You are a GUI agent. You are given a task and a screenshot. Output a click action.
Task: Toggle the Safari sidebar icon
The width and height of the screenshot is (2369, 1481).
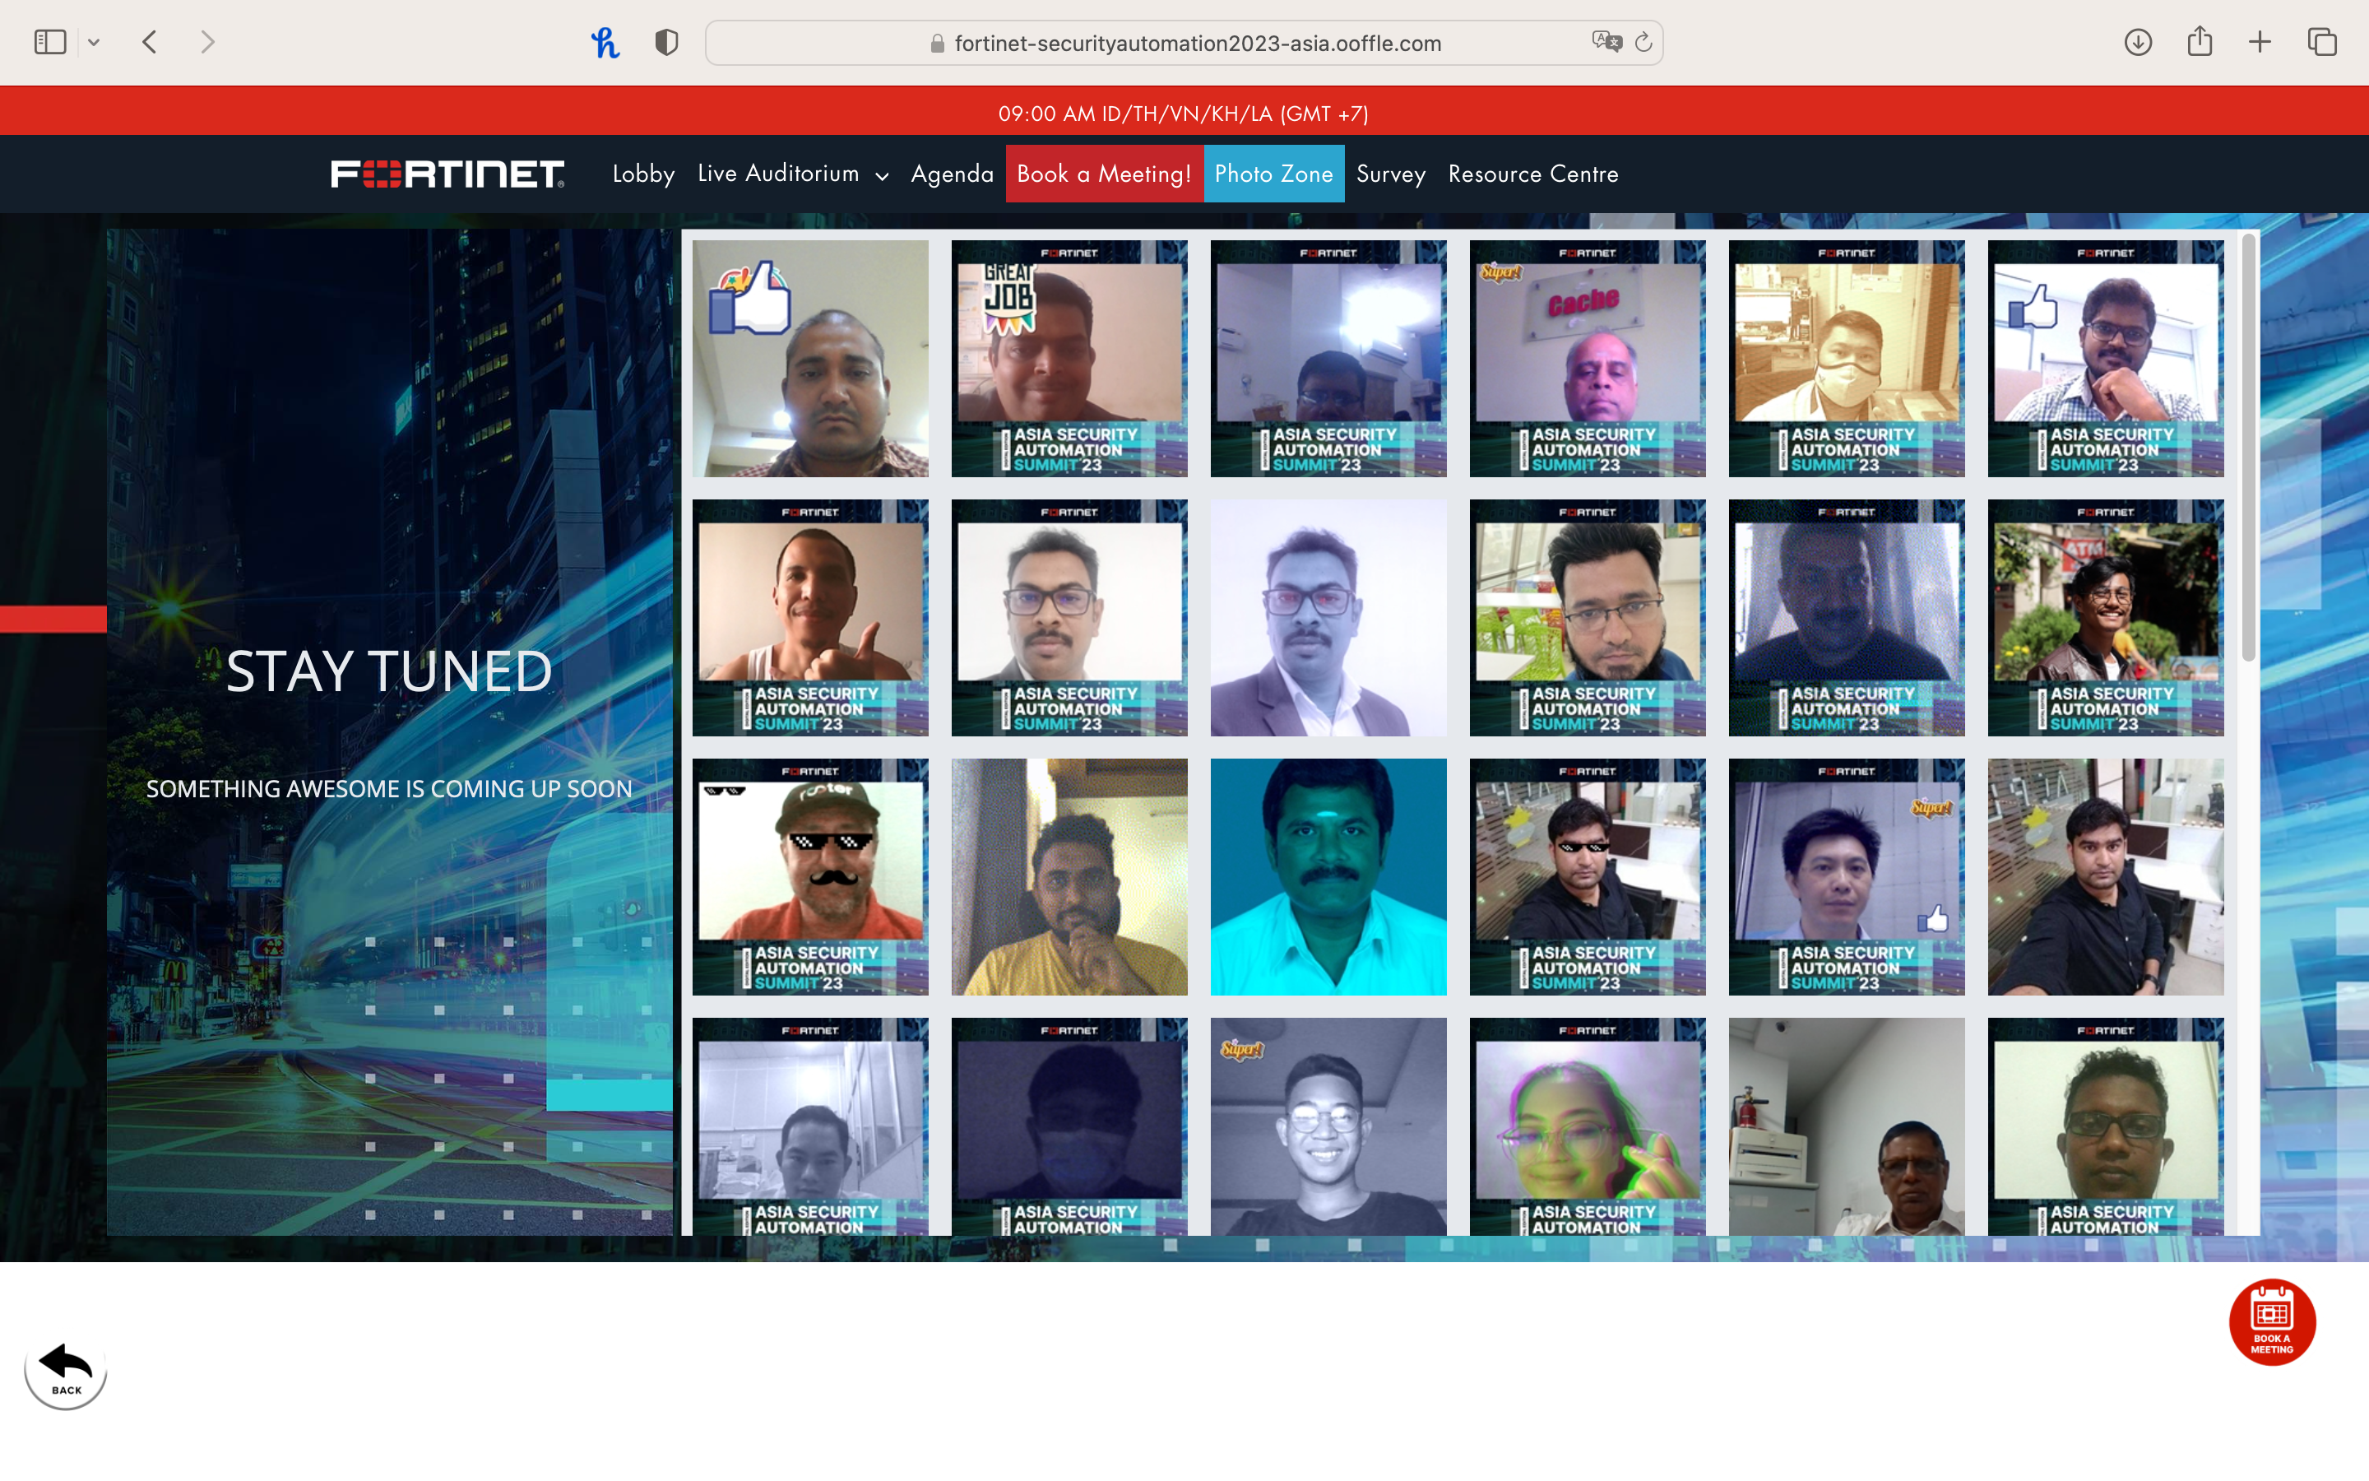[x=50, y=42]
